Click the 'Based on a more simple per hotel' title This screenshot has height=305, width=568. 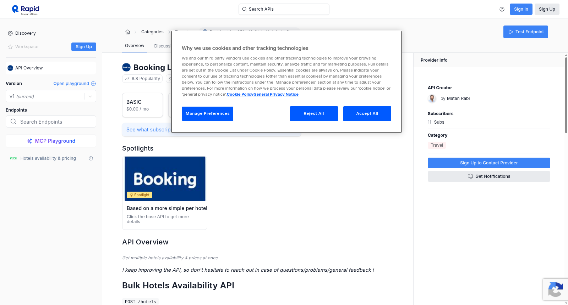[x=167, y=208]
